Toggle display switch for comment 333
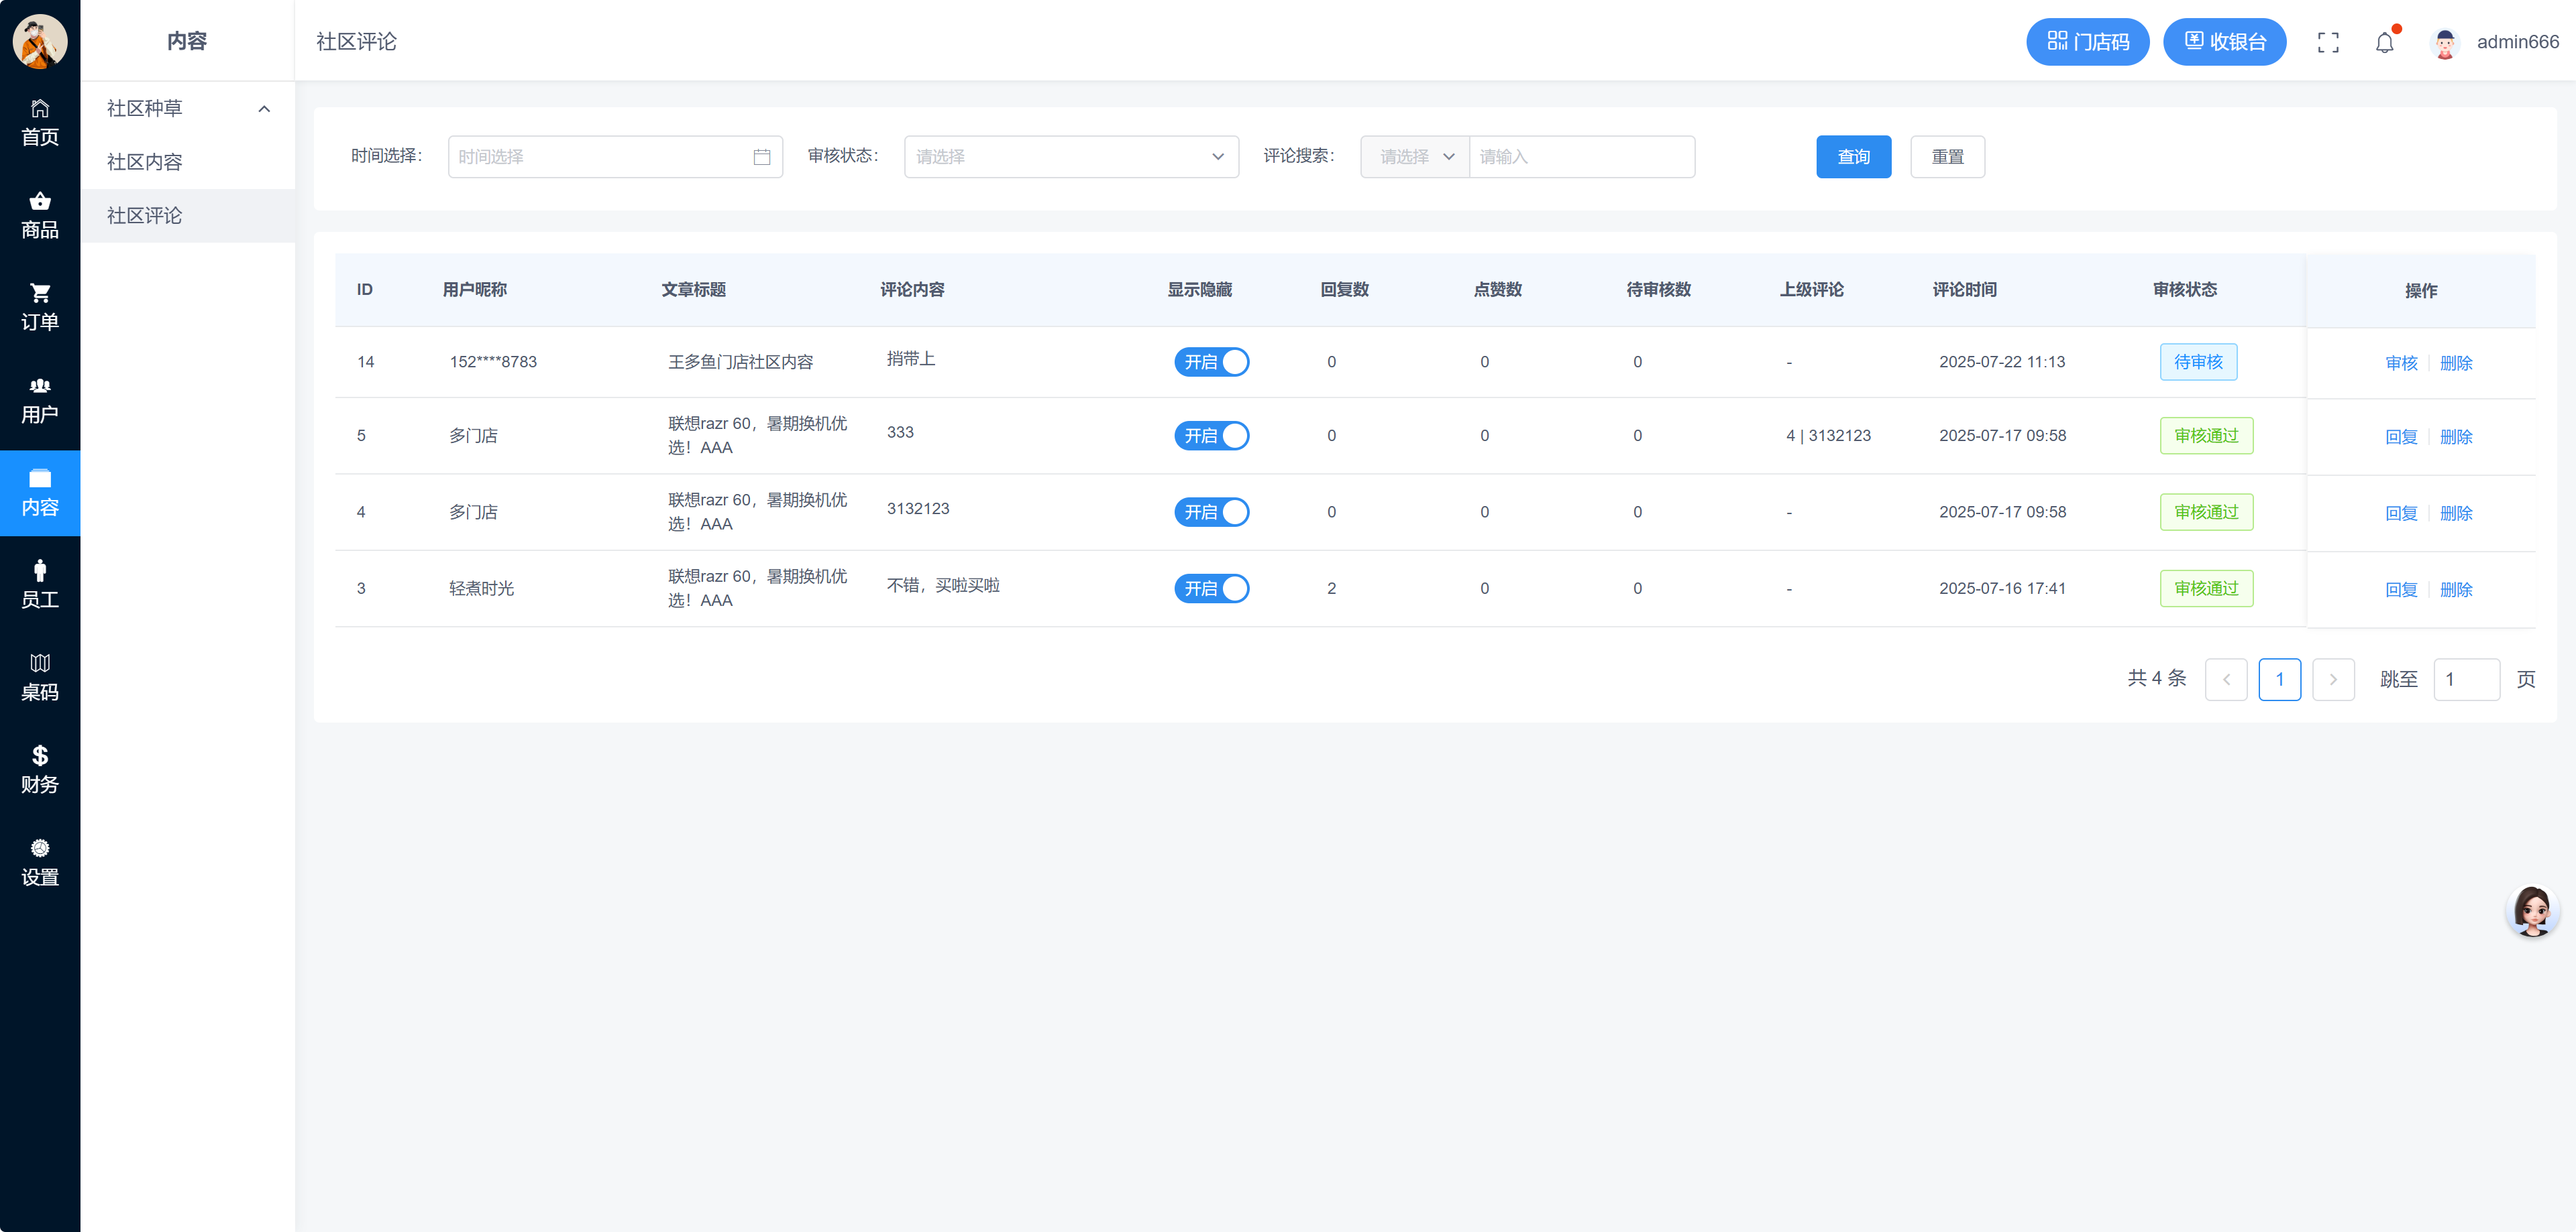This screenshot has height=1232, width=2576. (1211, 436)
